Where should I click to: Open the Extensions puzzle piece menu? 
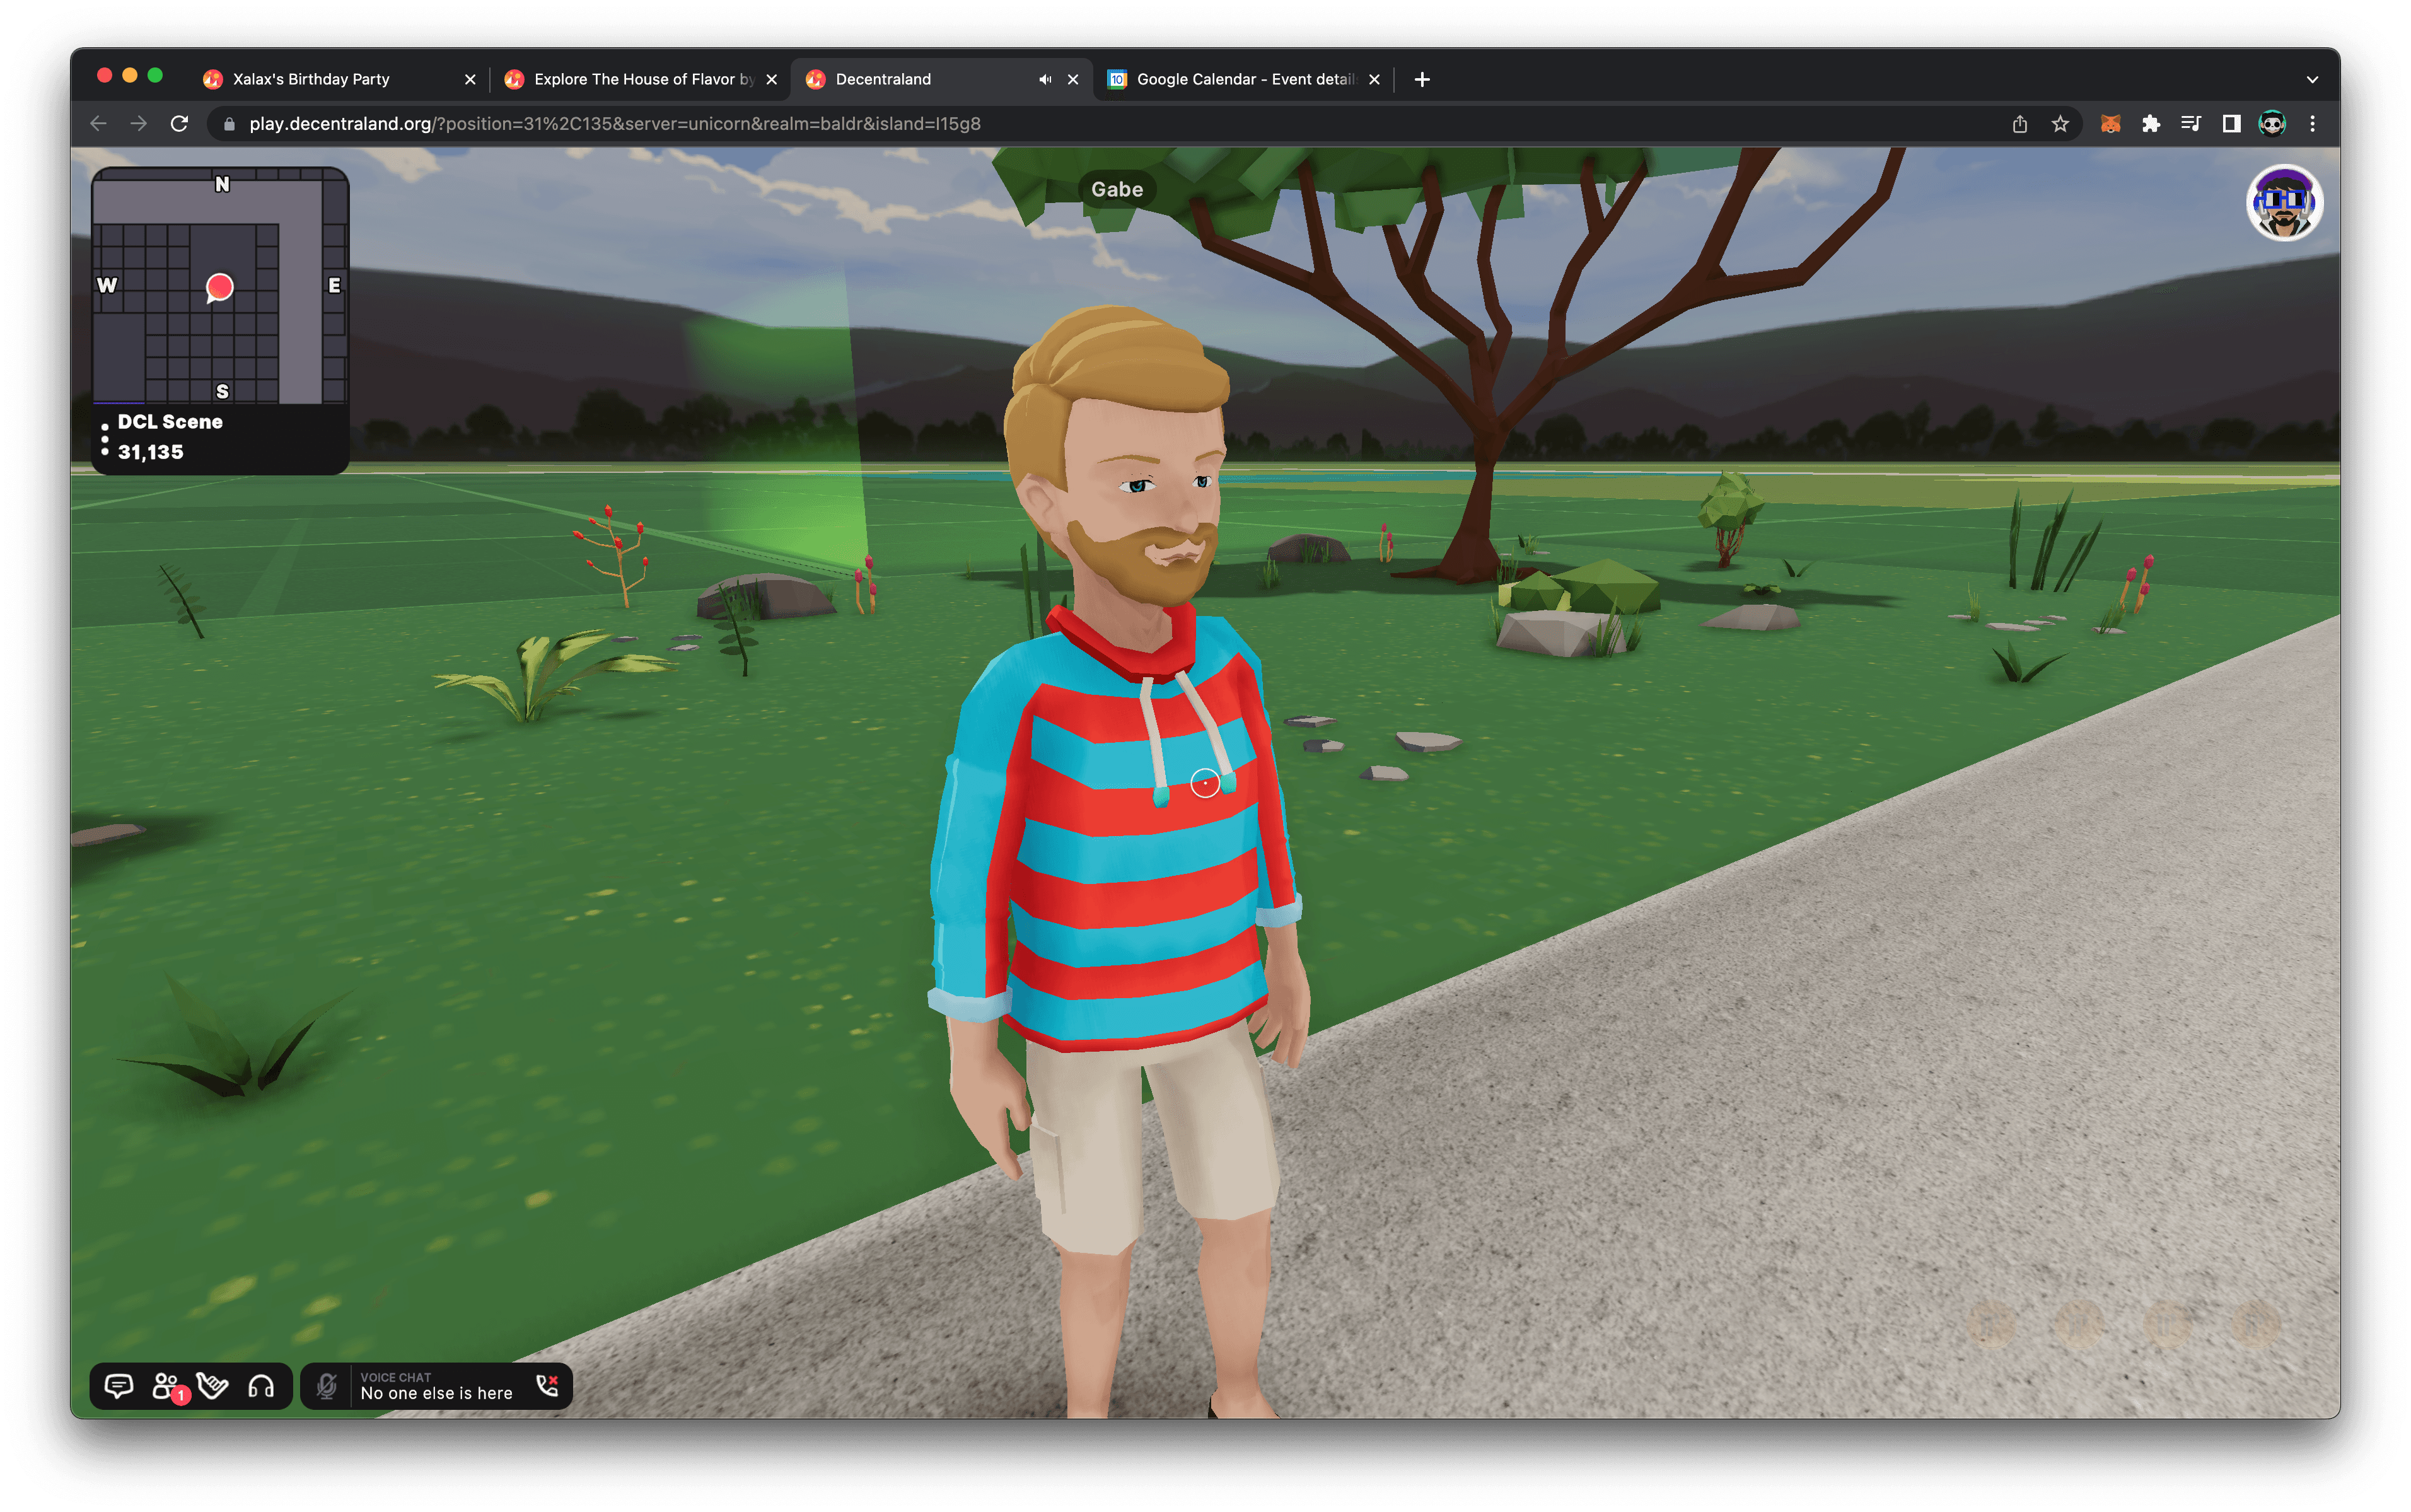tap(2151, 124)
